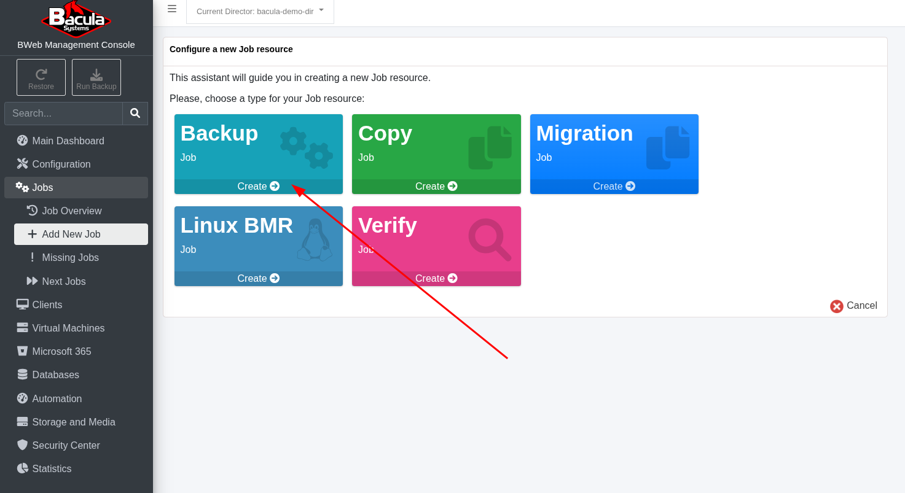Click the magnifier icon on Verify tile
Image resolution: width=905 pixels, height=493 pixels.
(x=489, y=239)
